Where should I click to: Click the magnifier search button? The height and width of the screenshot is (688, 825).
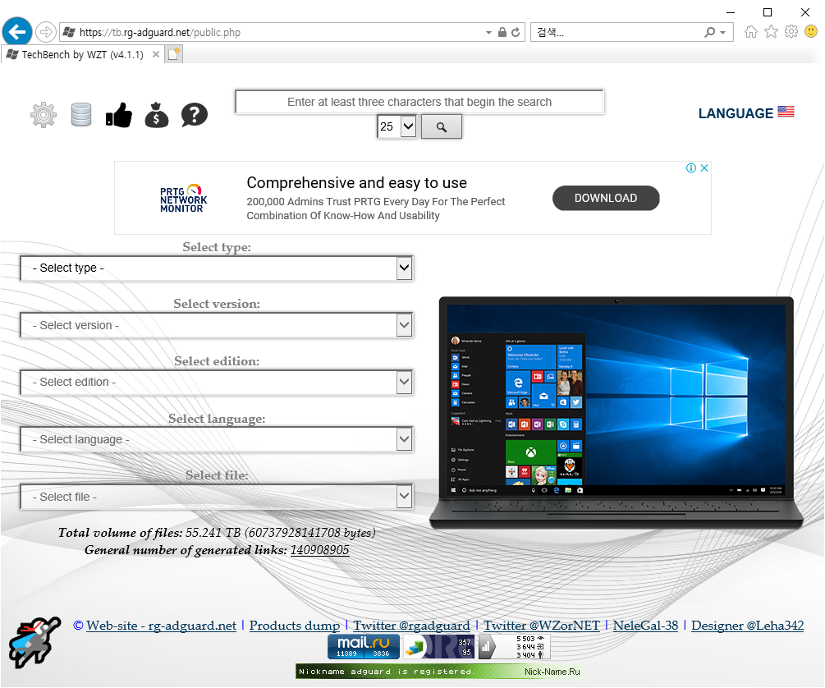(x=442, y=127)
